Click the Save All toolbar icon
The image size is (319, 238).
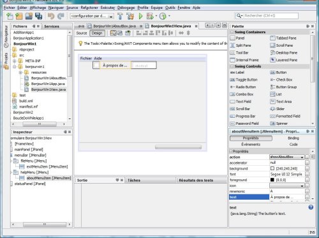pyautogui.click(x=39, y=16)
